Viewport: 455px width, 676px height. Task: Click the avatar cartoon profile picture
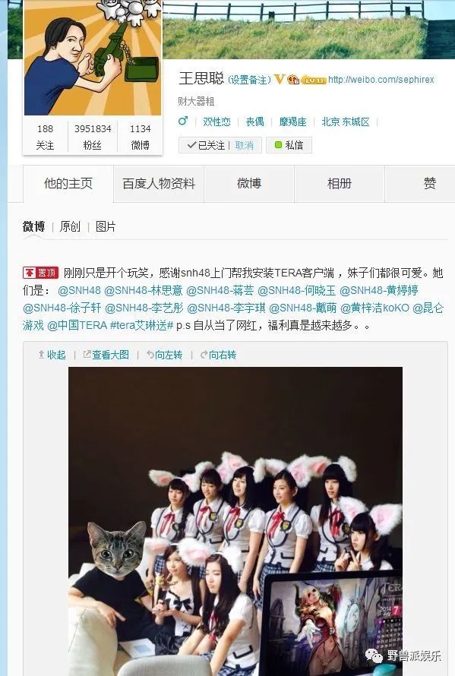[x=93, y=58]
